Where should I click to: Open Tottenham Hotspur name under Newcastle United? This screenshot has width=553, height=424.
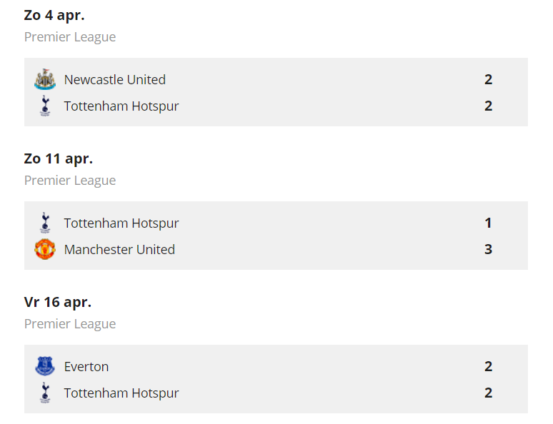pos(121,106)
